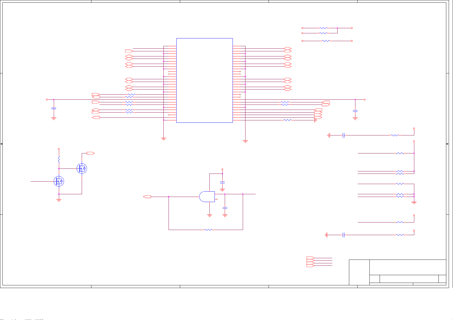Select the power terminal above the AND gate capacitor
Screen dimensions: 453x320
click(x=222, y=170)
